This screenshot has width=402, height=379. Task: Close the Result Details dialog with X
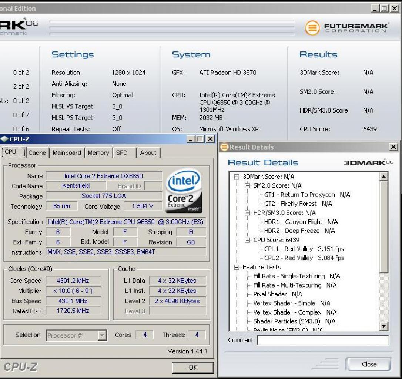point(393,147)
